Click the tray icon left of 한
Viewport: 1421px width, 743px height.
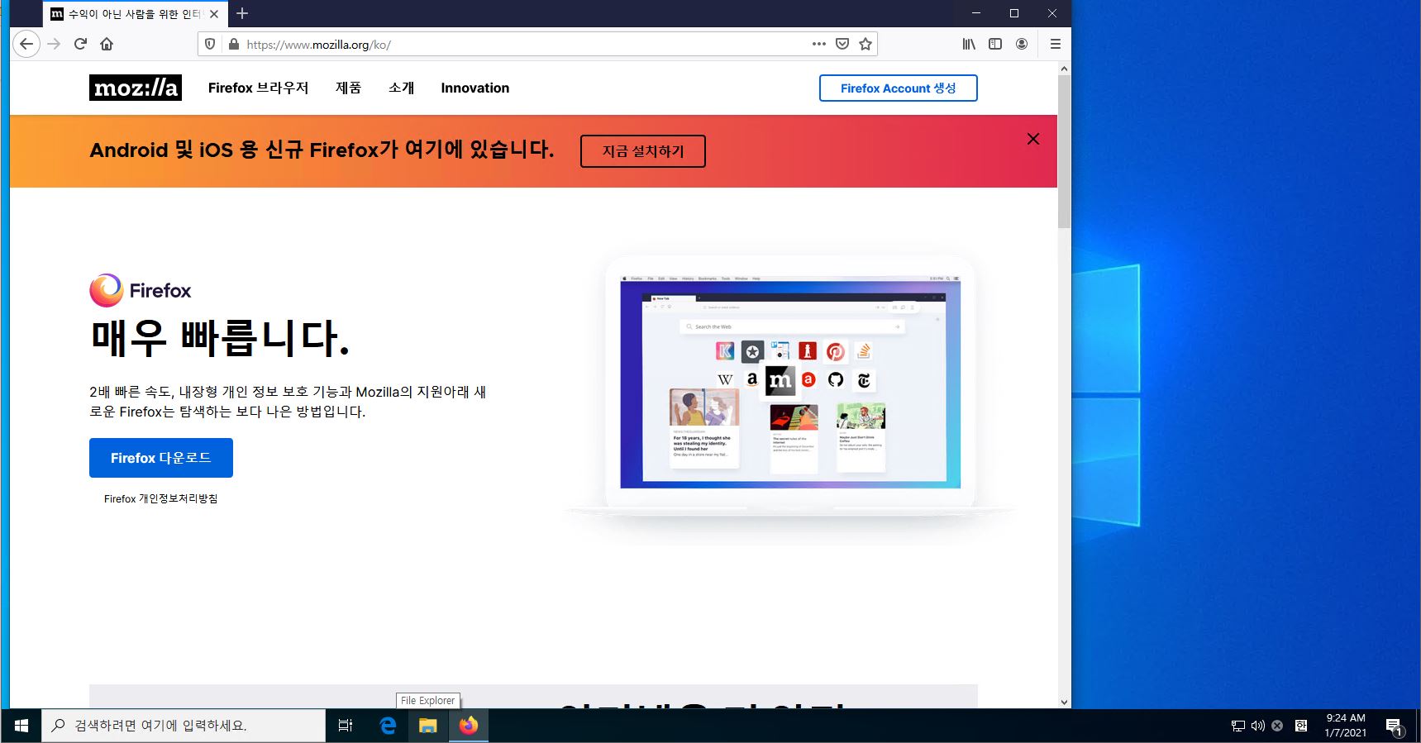click(1277, 726)
